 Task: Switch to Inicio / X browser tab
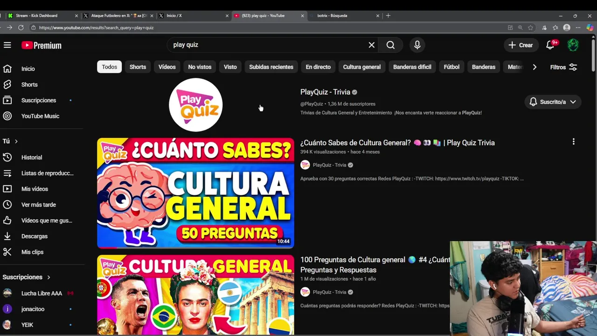pyautogui.click(x=194, y=15)
